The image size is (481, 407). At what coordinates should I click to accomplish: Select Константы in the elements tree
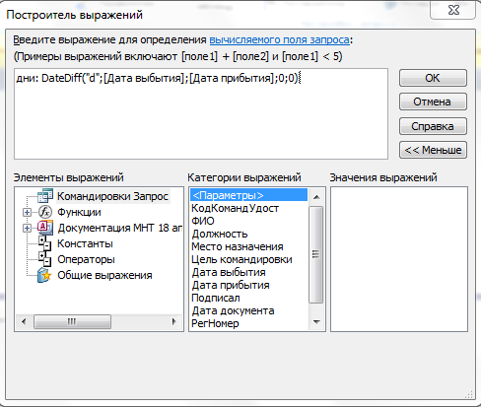[85, 243]
